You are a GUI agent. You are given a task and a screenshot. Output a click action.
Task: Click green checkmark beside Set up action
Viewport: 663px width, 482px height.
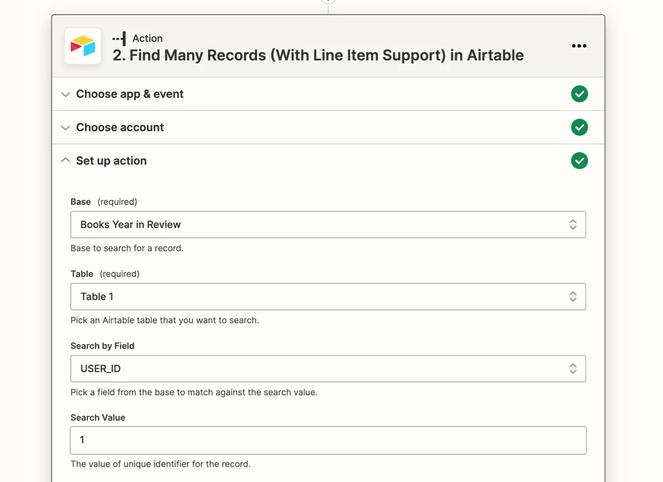point(579,161)
